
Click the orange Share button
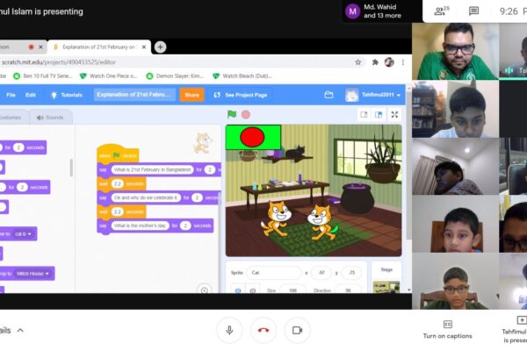click(x=191, y=95)
